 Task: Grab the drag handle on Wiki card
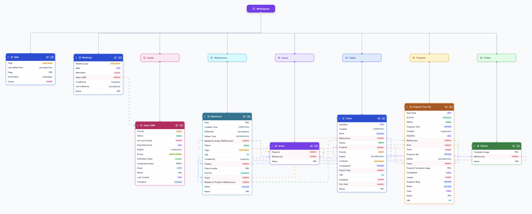8,57
